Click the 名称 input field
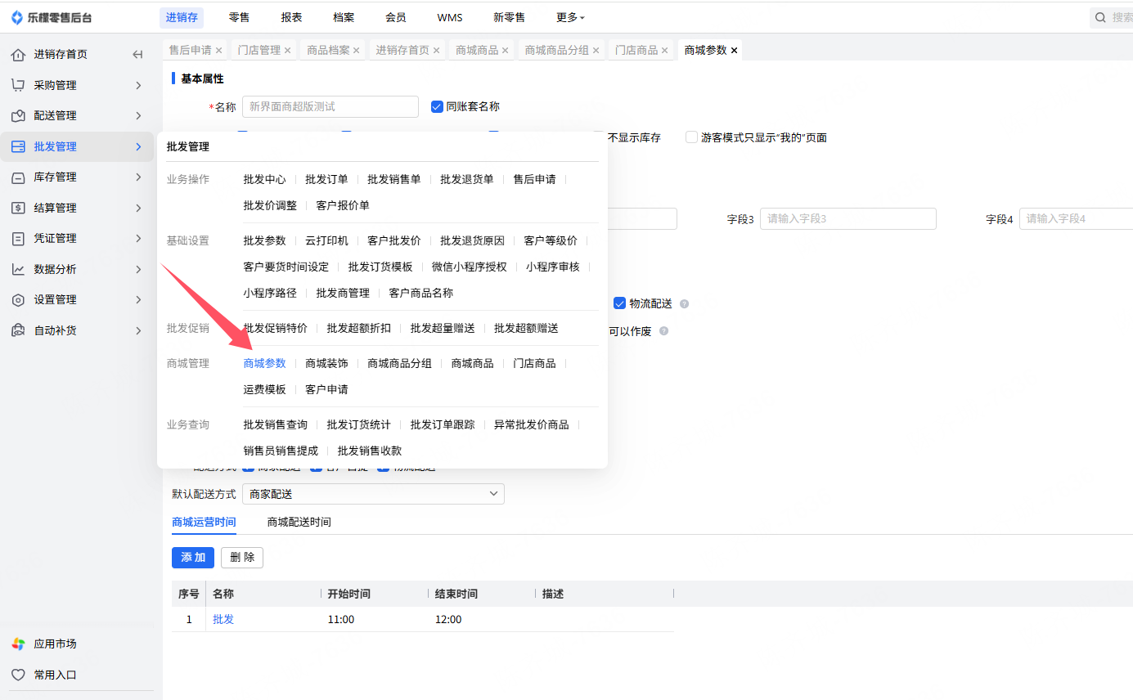This screenshot has height=700, width=1133. pos(330,106)
